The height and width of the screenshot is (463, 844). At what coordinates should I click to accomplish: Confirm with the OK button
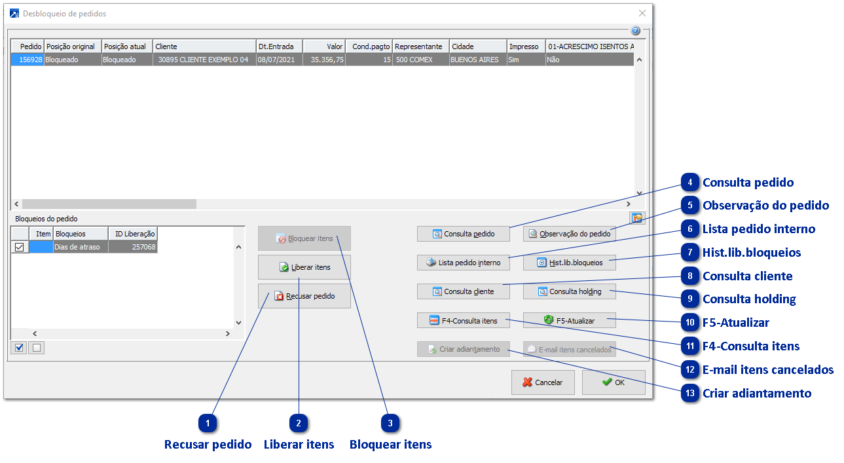pos(614,382)
